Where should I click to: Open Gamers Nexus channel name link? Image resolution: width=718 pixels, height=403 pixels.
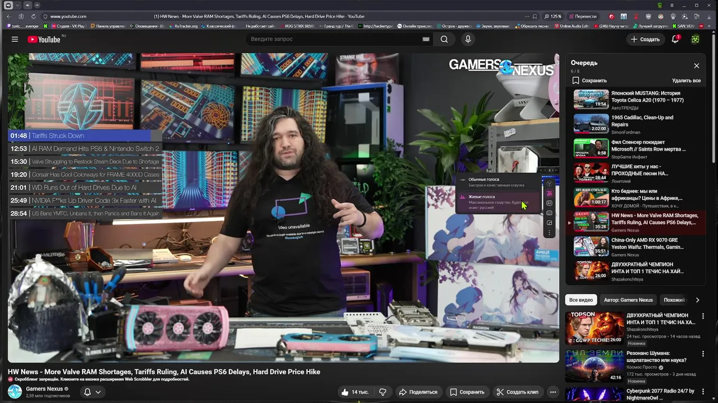tap(44, 389)
